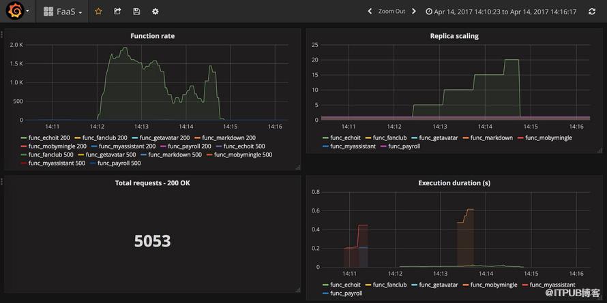607x303 pixels.
Task: Open the Function rate panel title menu
Action: coord(152,36)
